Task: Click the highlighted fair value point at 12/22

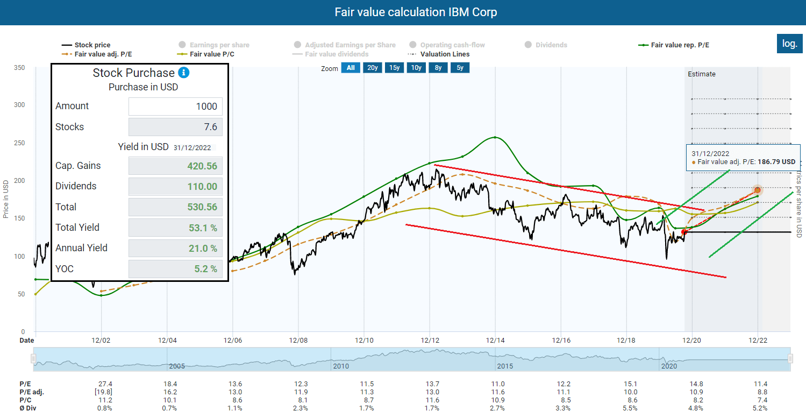Action: (757, 190)
